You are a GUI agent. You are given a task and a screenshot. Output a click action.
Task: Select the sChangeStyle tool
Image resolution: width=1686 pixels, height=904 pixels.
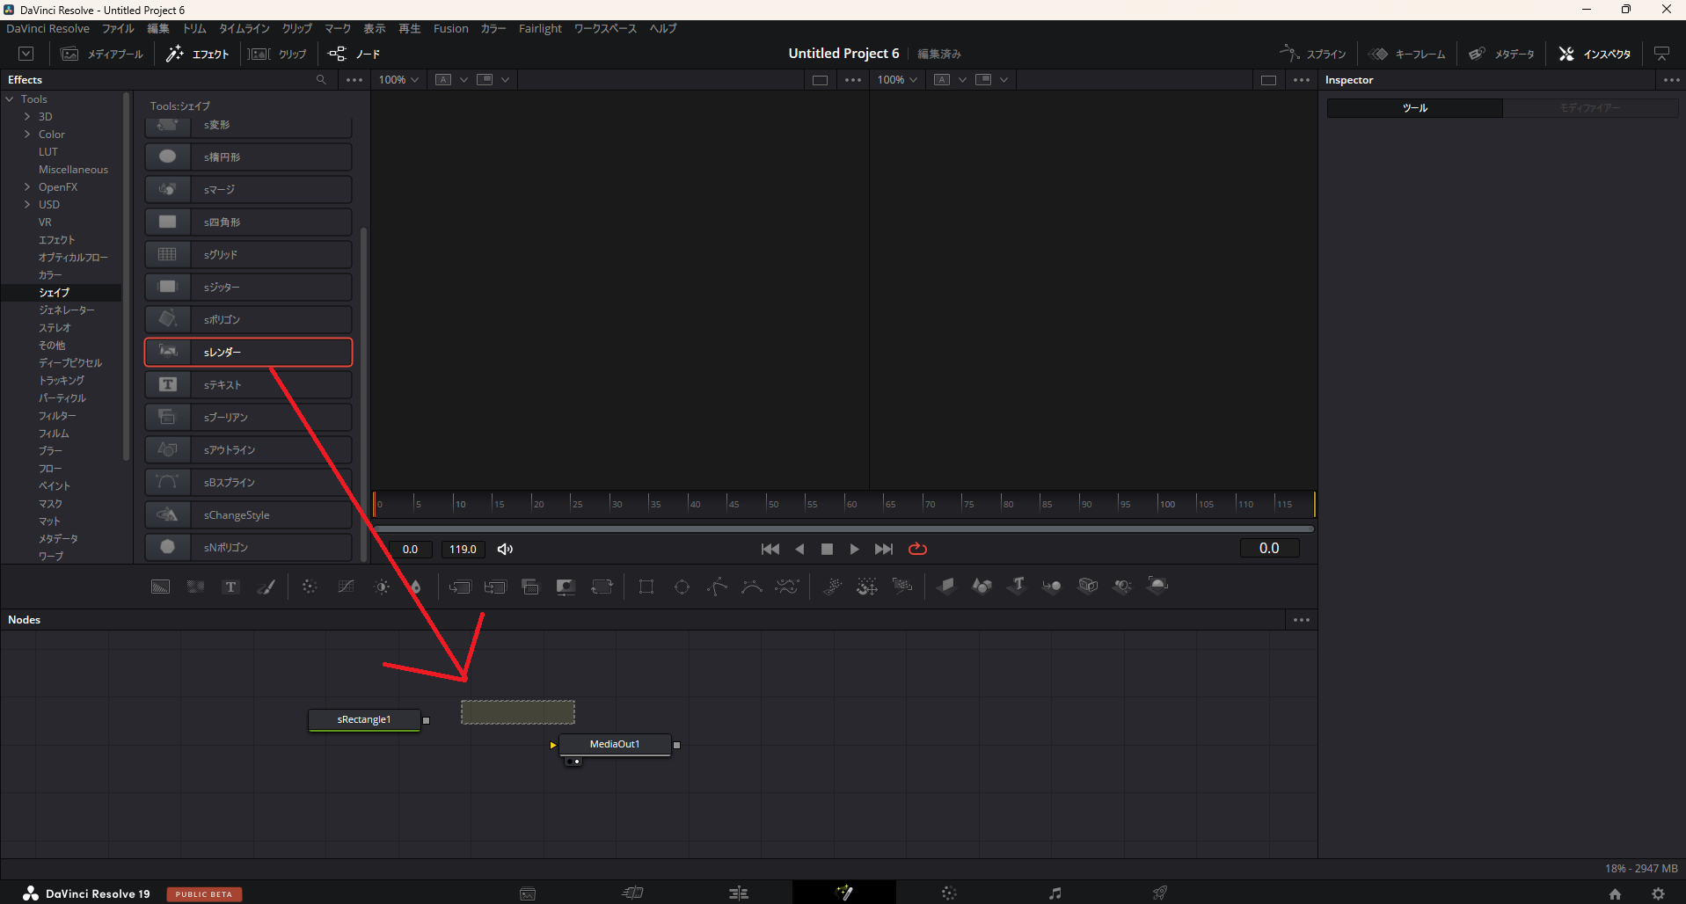[248, 515]
